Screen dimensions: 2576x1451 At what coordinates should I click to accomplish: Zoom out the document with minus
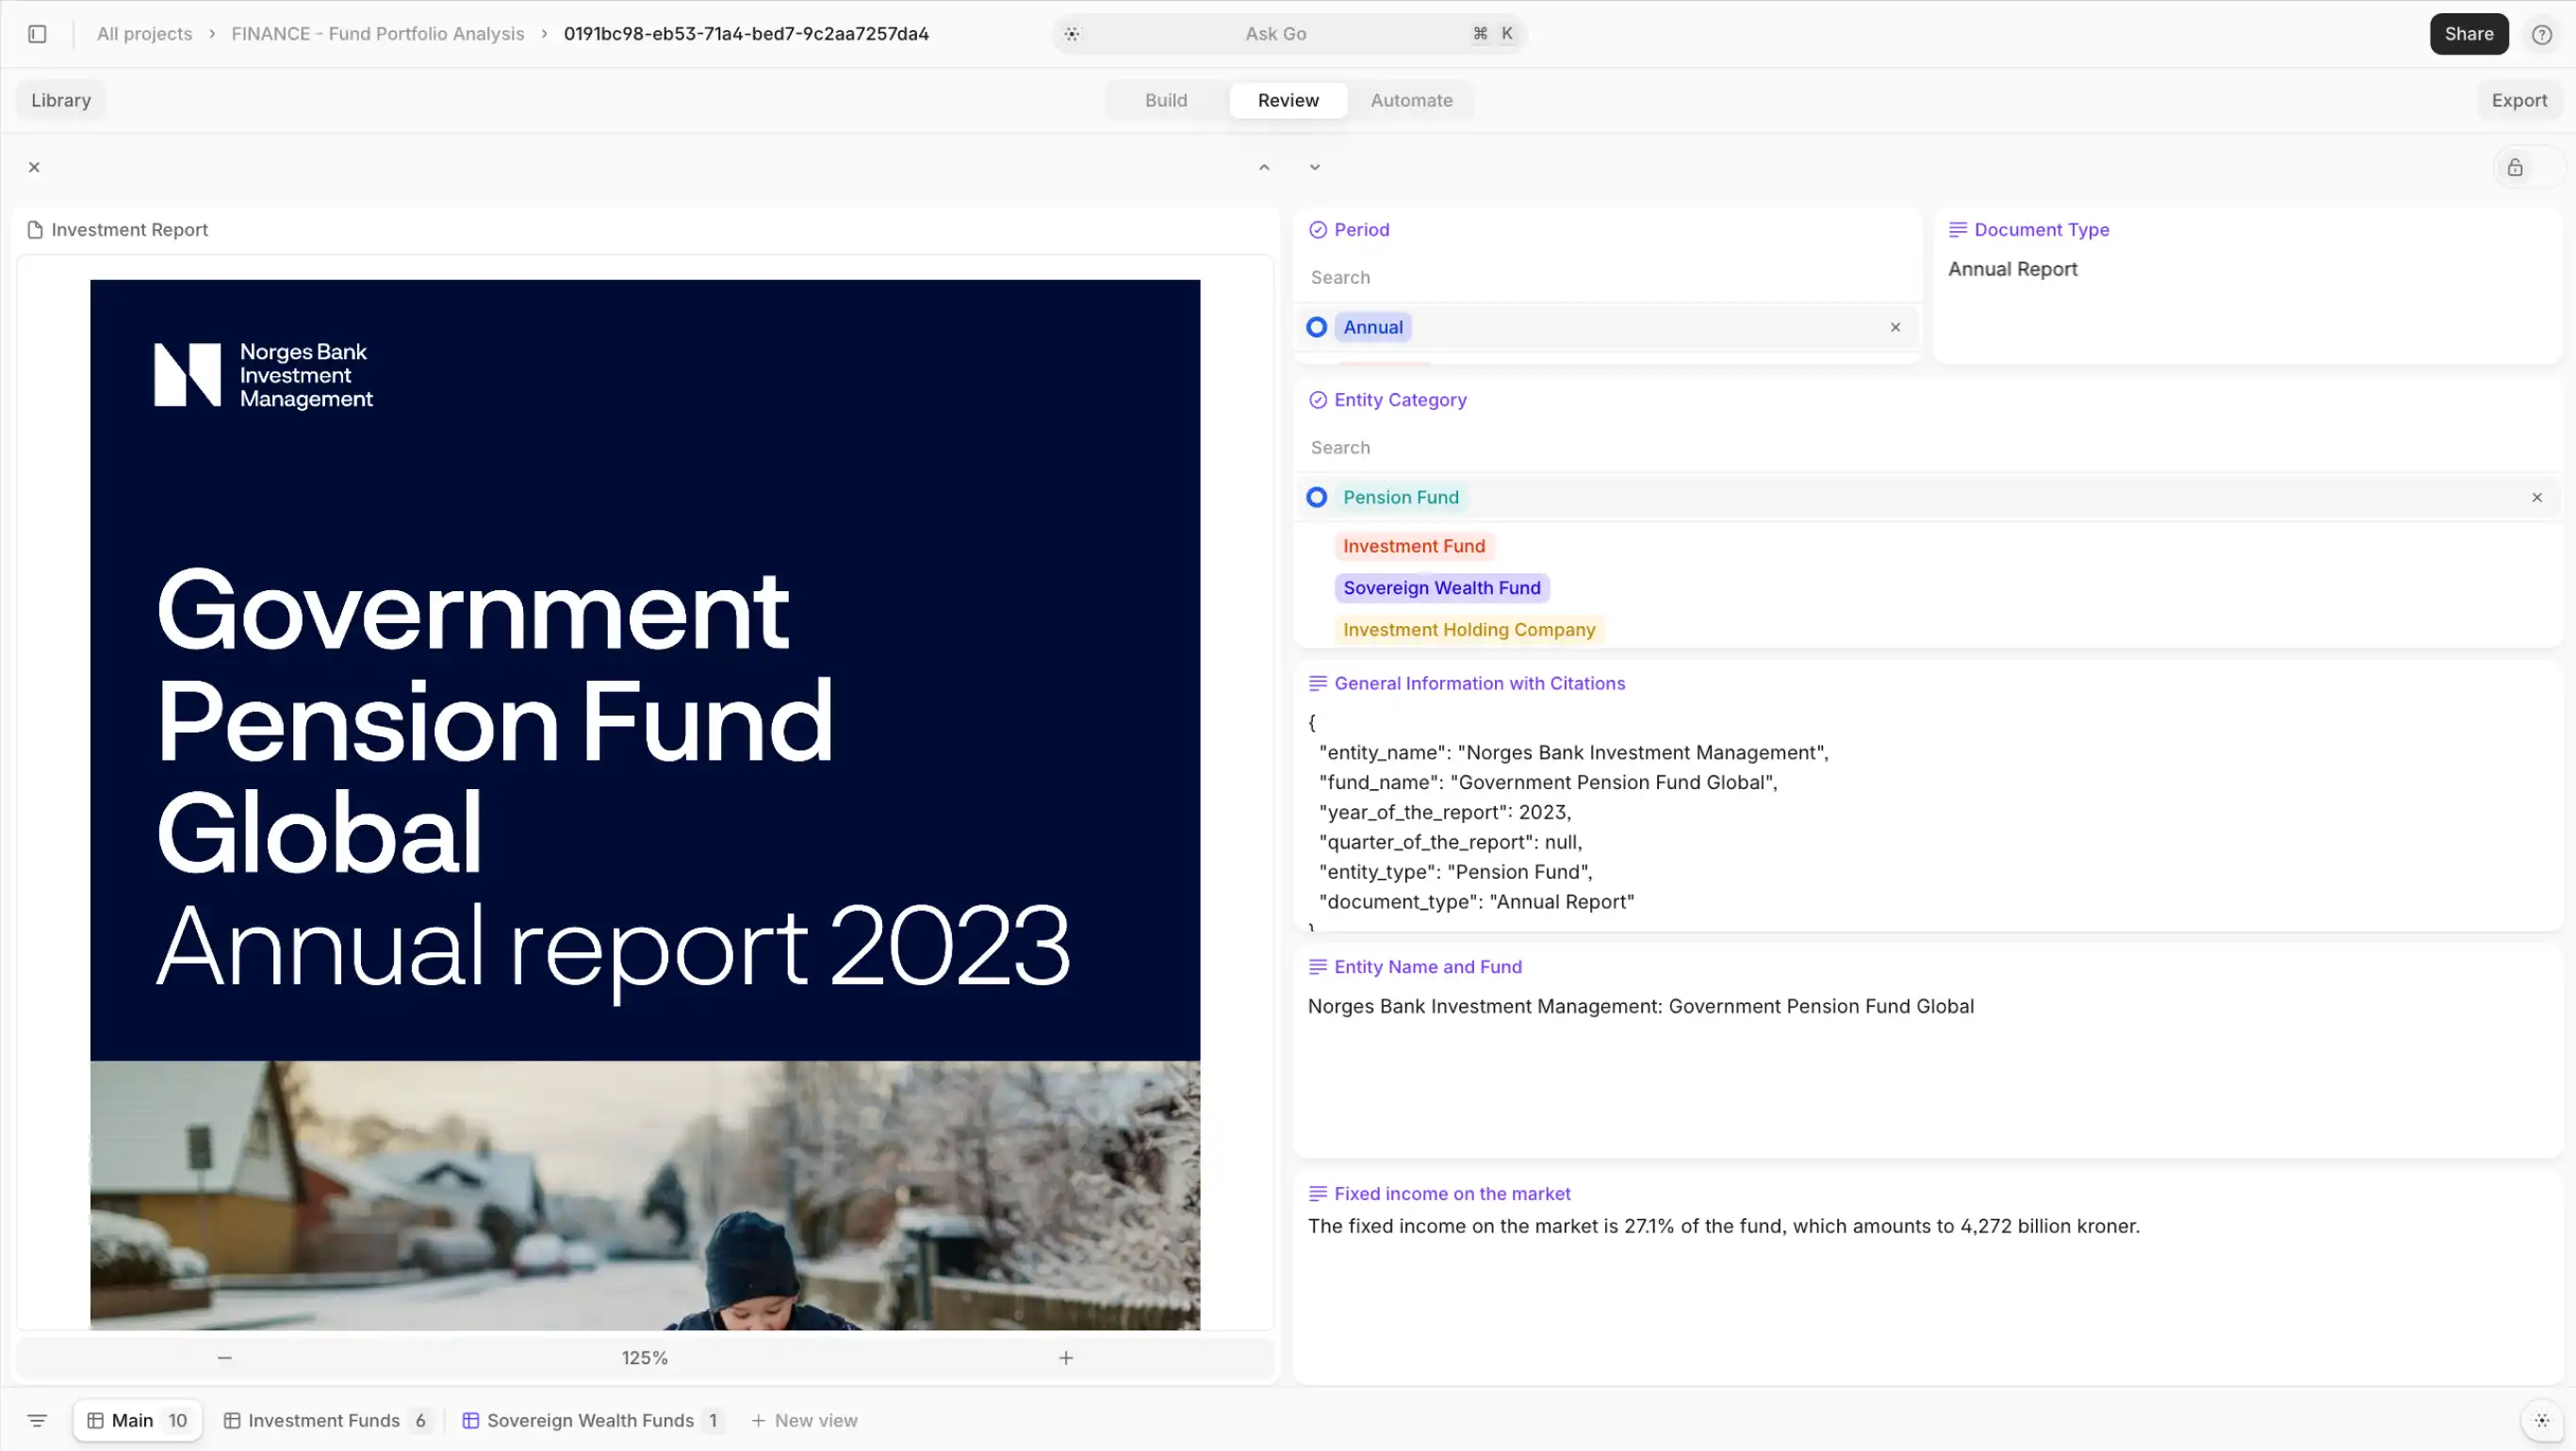pos(224,1358)
